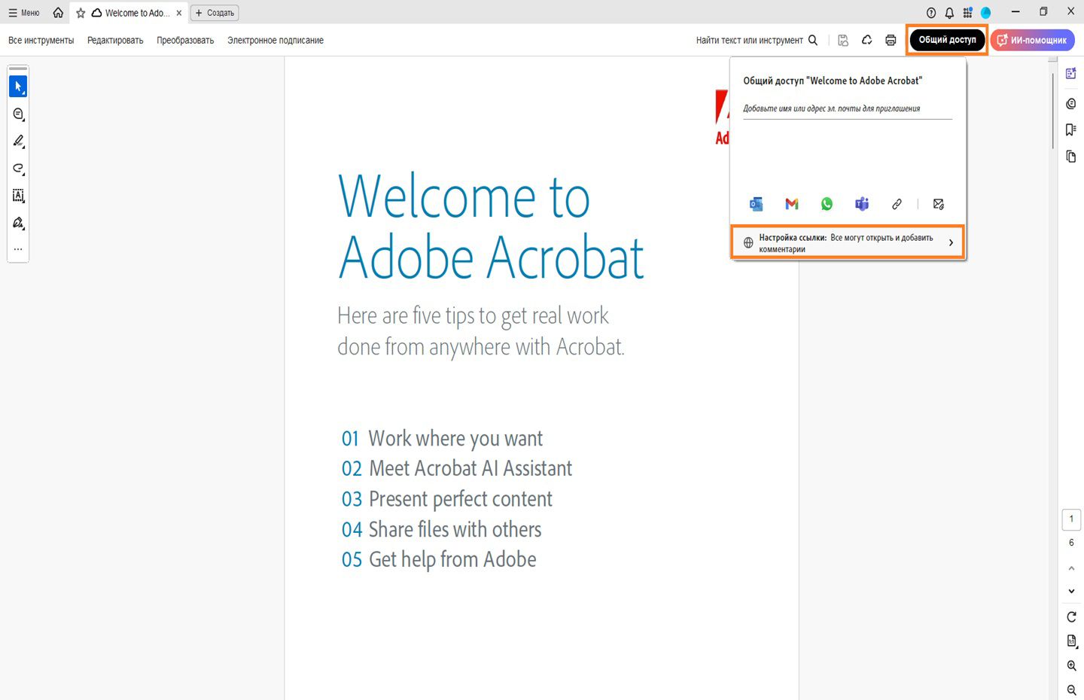Open the Adobe apps grid icon

tap(967, 13)
